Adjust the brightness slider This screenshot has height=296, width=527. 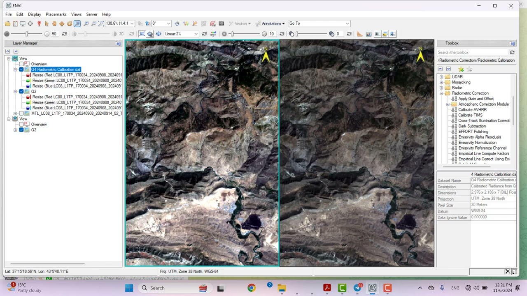pyautogui.click(x=26, y=34)
